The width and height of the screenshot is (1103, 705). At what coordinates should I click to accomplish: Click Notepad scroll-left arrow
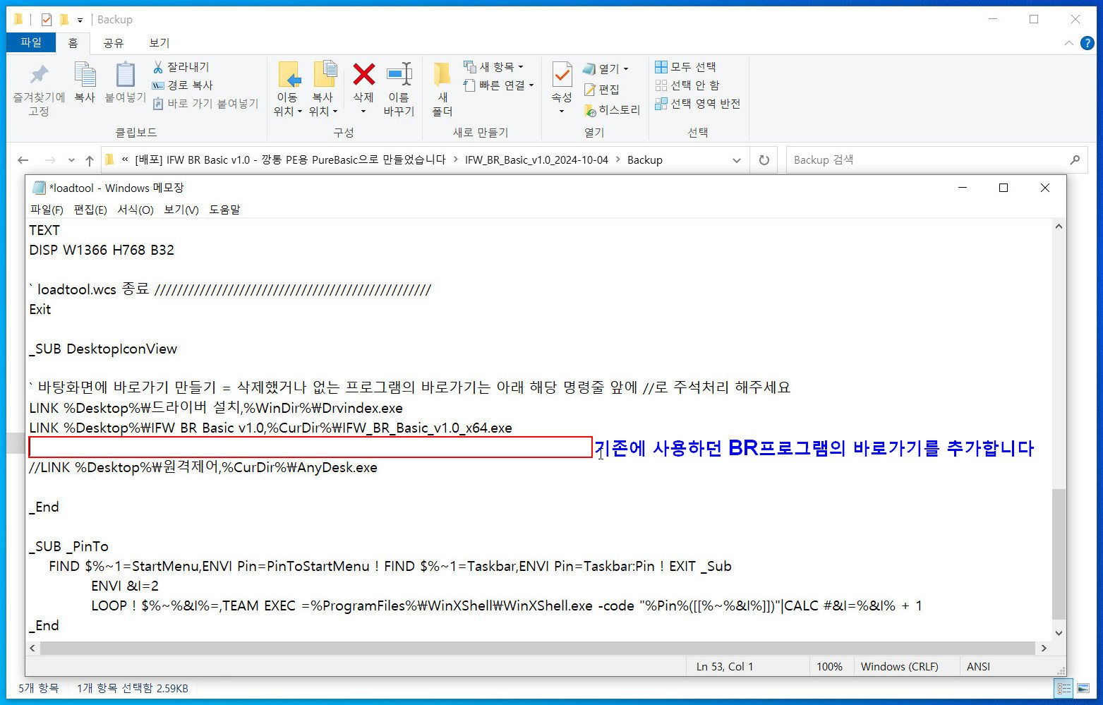tap(32, 648)
